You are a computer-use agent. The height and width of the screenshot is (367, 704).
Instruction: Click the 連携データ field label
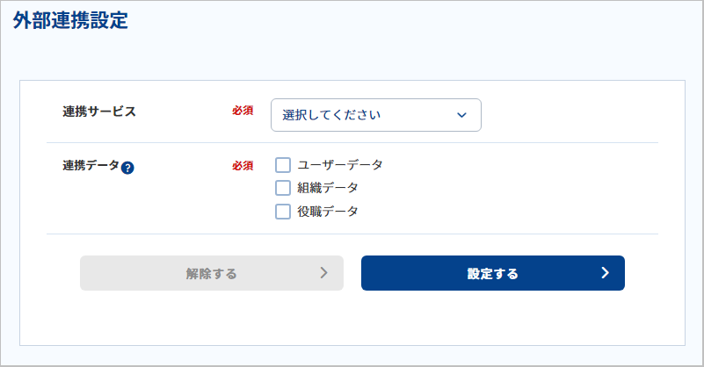pos(91,166)
